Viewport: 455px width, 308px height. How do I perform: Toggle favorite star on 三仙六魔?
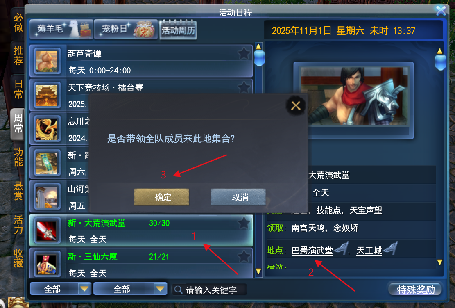[244, 257]
